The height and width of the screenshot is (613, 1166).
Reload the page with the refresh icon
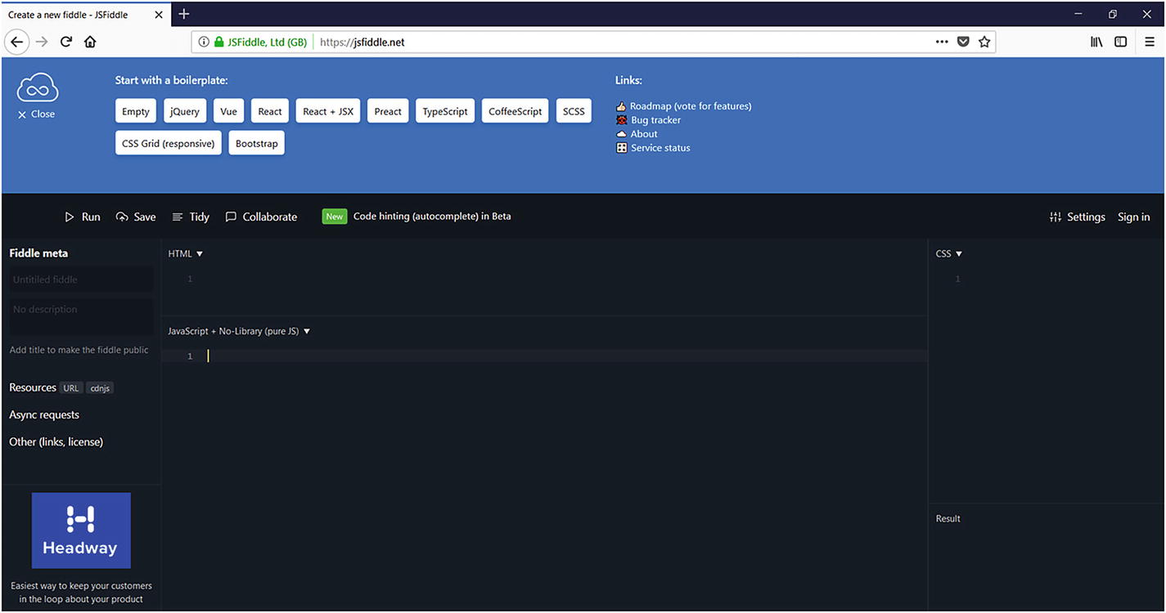pyautogui.click(x=66, y=42)
